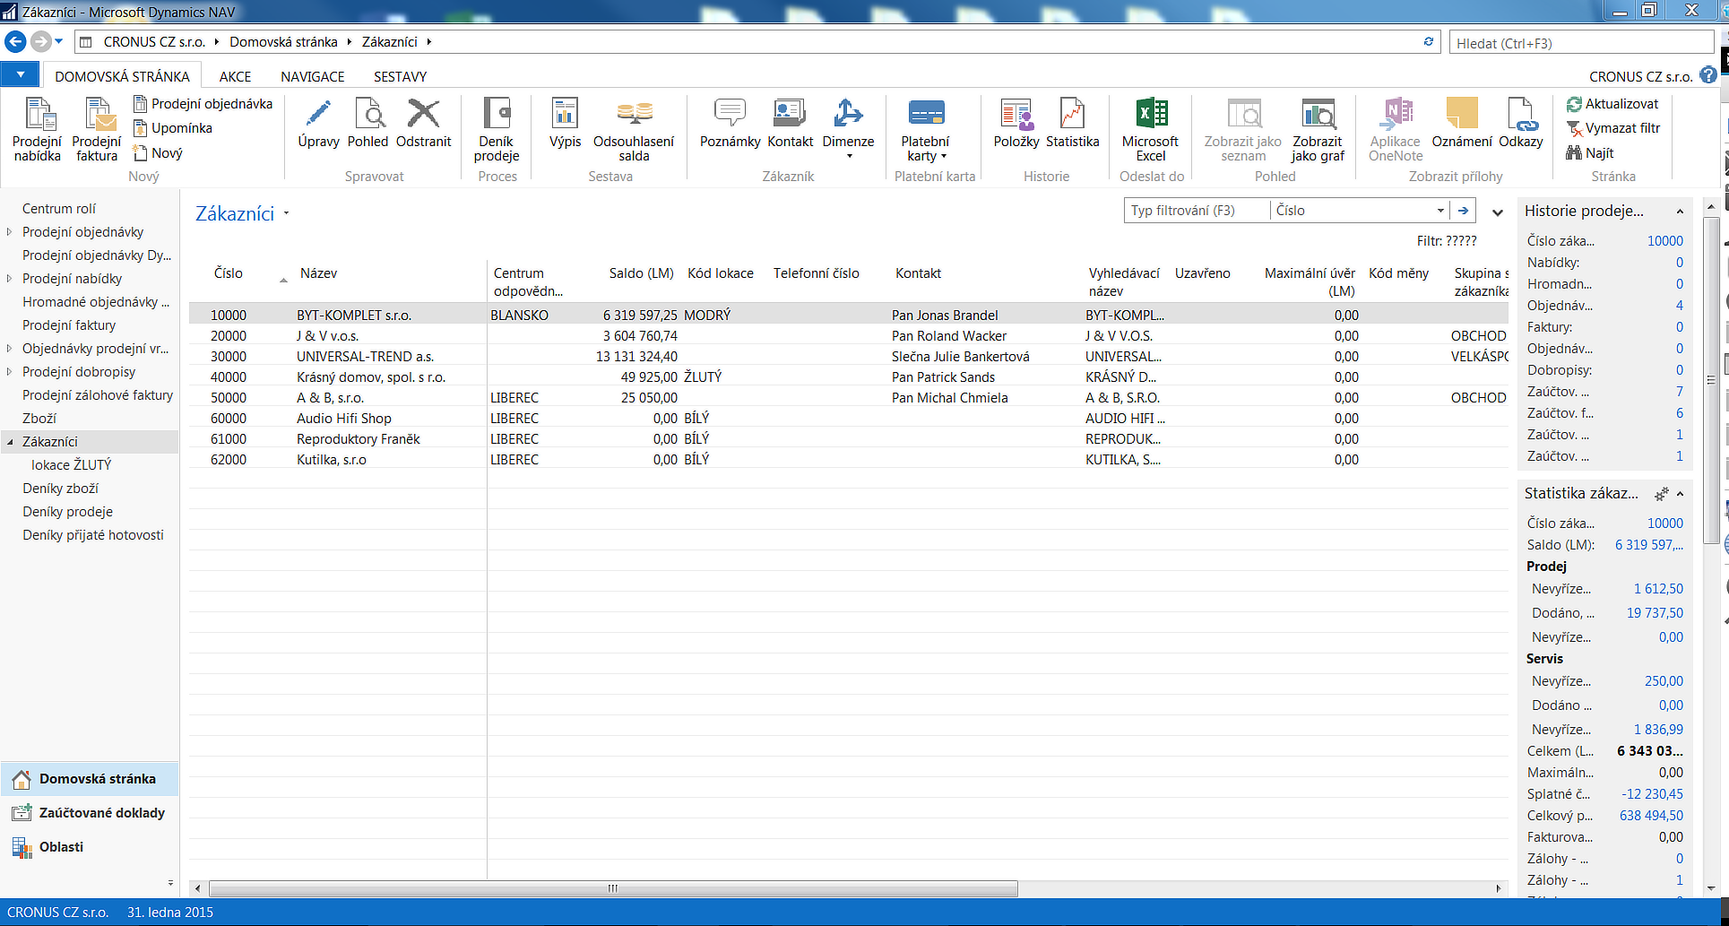Collapse the Zákazníci navigation node
Image resolution: width=1729 pixels, height=926 pixels.
coord(10,442)
